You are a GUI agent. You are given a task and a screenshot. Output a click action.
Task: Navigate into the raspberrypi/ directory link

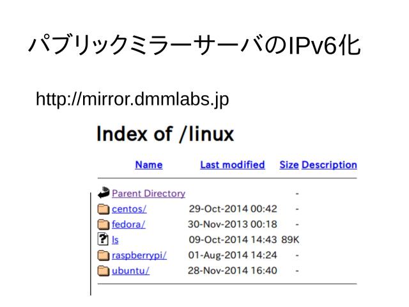tap(139, 255)
